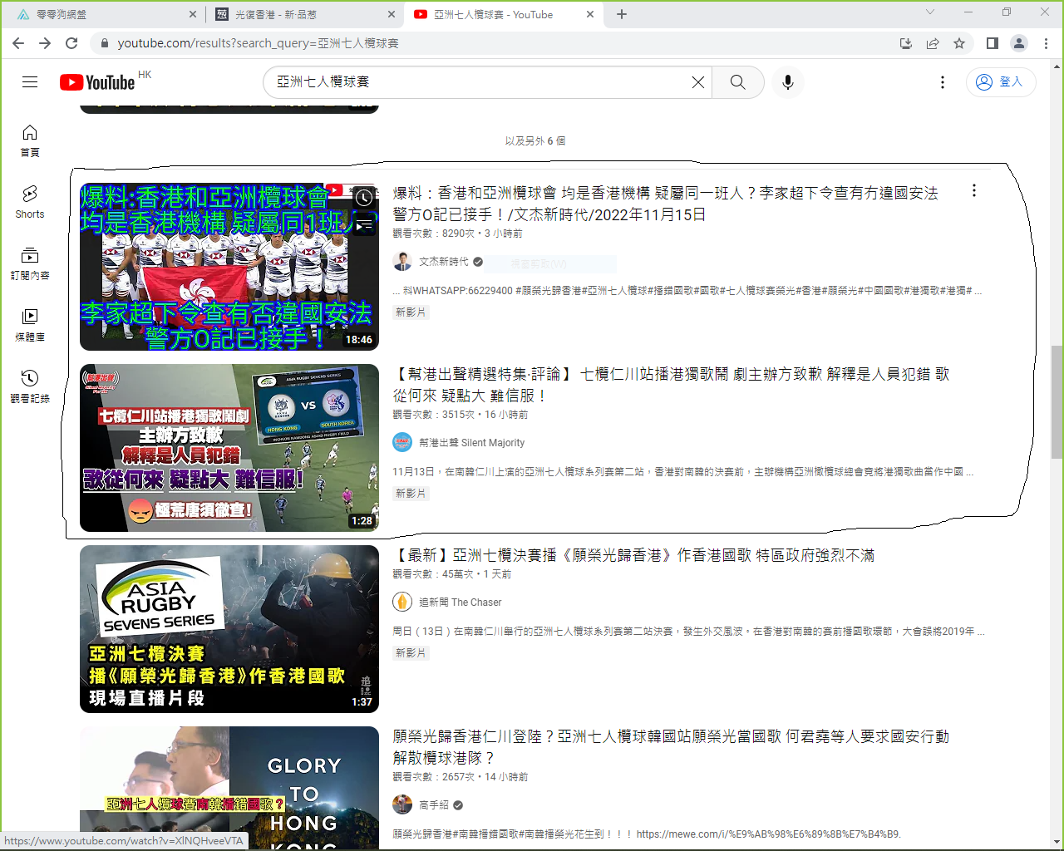This screenshot has height=851, width=1064.
Task: Open a new browser tab
Action: coord(622,14)
